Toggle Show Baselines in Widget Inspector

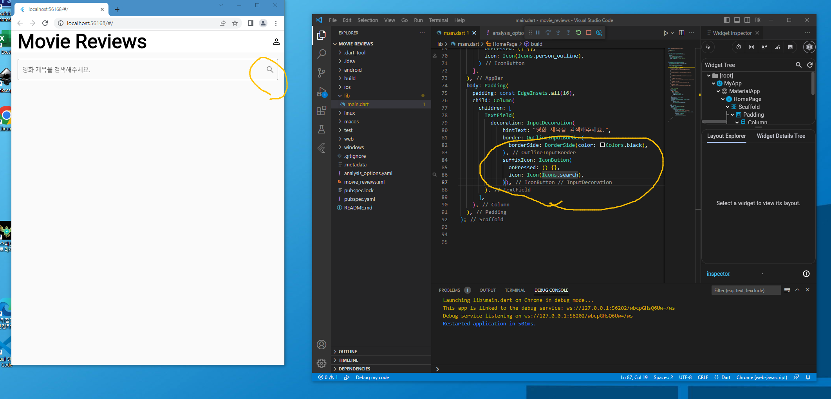pyautogui.click(x=764, y=47)
